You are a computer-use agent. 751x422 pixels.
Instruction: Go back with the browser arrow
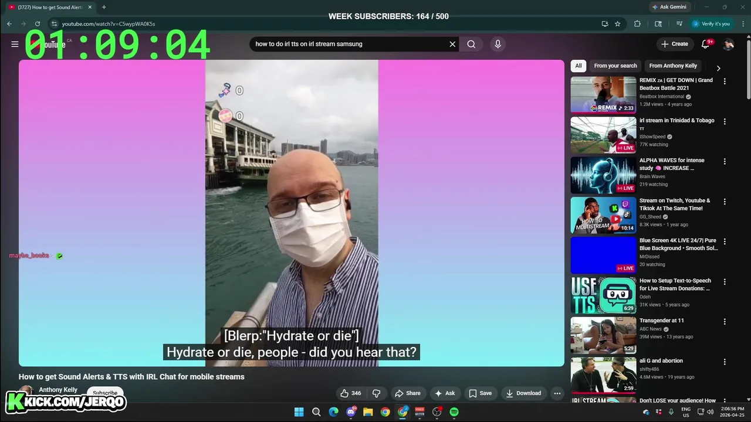(x=9, y=24)
